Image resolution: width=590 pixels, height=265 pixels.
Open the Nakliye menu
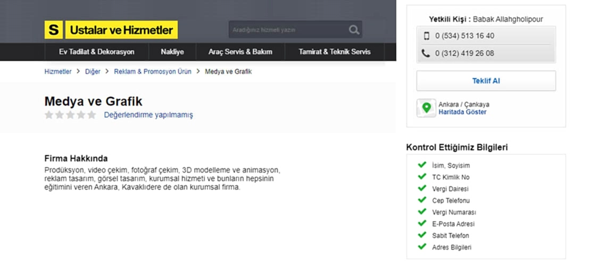172,52
